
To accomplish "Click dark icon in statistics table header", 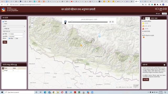I will click(x=3, y=68).
